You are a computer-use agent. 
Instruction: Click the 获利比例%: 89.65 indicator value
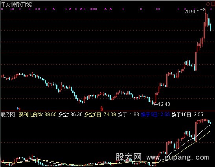click(38, 114)
